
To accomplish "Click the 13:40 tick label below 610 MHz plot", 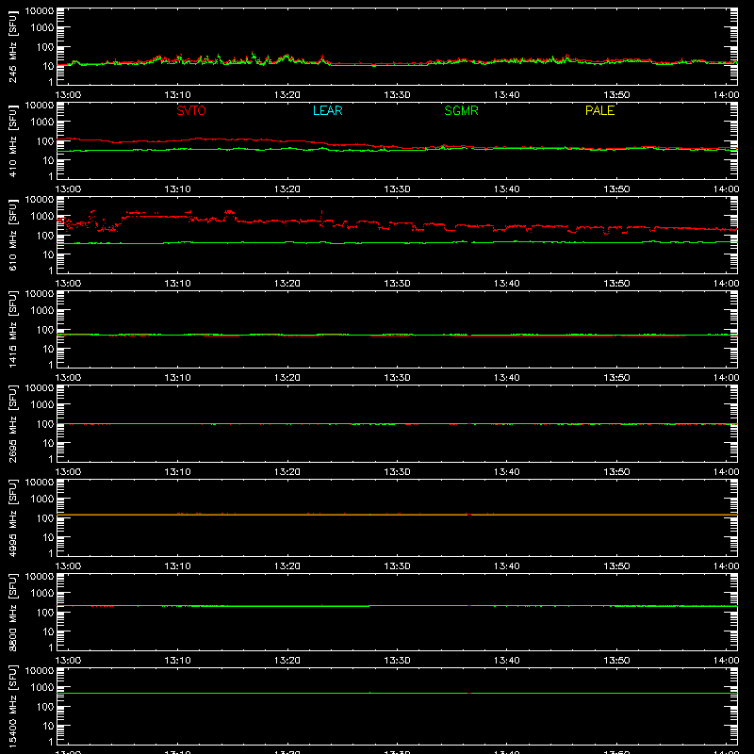I will (x=506, y=284).
